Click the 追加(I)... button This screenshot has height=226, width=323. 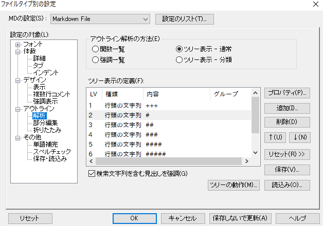[x=287, y=108]
